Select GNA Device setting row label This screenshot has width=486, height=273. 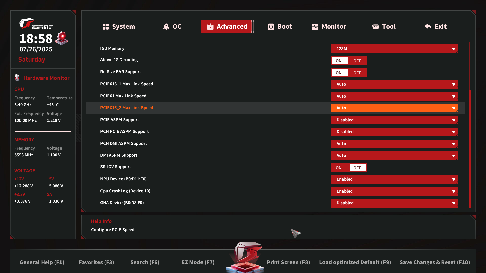(122, 203)
